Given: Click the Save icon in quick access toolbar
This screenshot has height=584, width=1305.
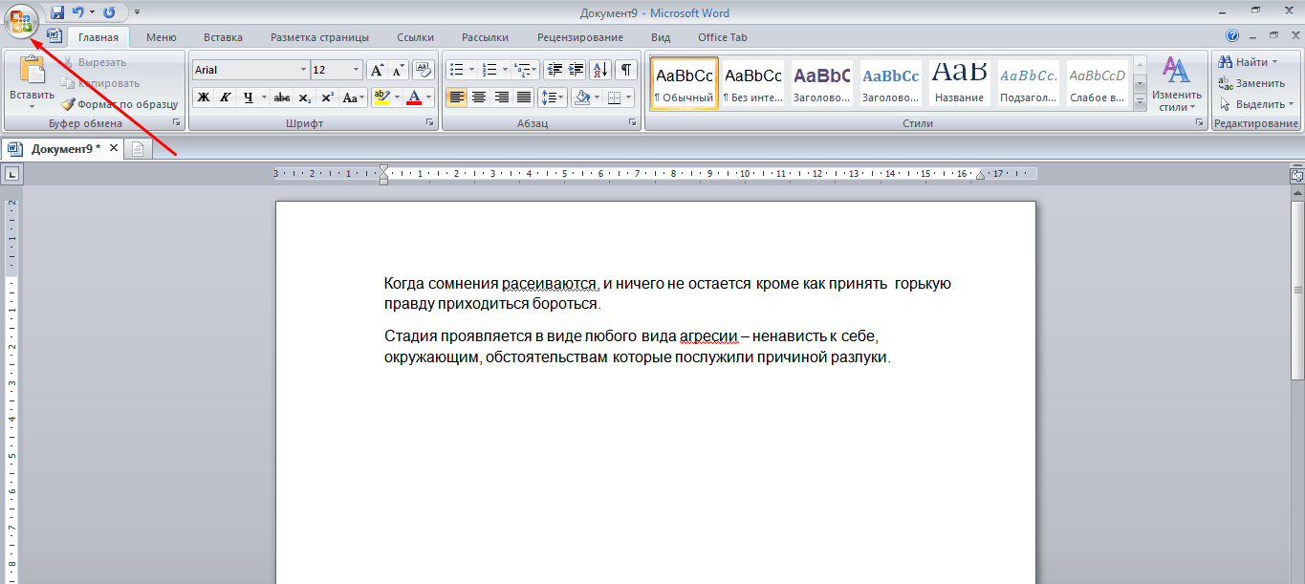Looking at the screenshot, I should pyautogui.click(x=57, y=12).
